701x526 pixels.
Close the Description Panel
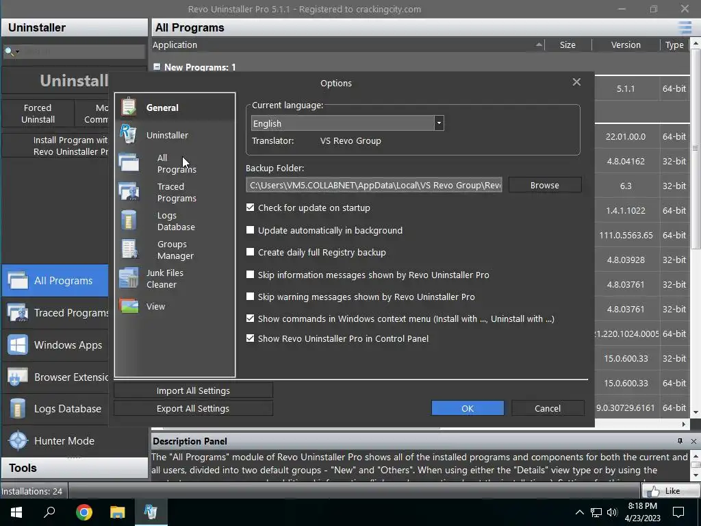(693, 441)
